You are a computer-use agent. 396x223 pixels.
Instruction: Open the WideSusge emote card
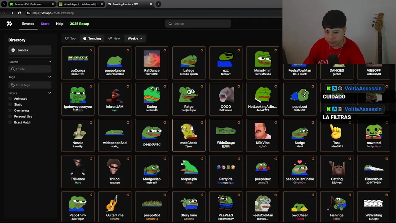pyautogui.click(x=226, y=135)
